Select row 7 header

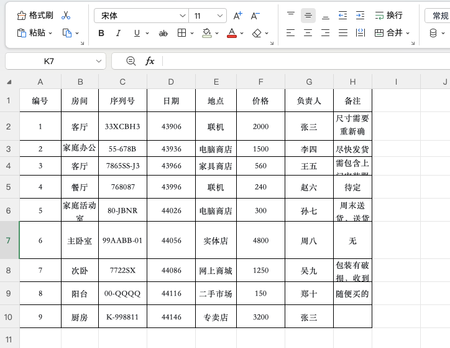click(x=9, y=240)
